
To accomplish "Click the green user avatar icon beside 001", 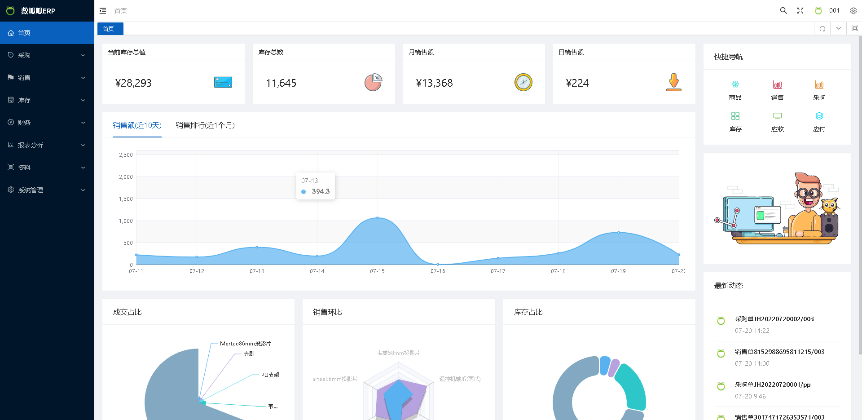I will point(818,11).
